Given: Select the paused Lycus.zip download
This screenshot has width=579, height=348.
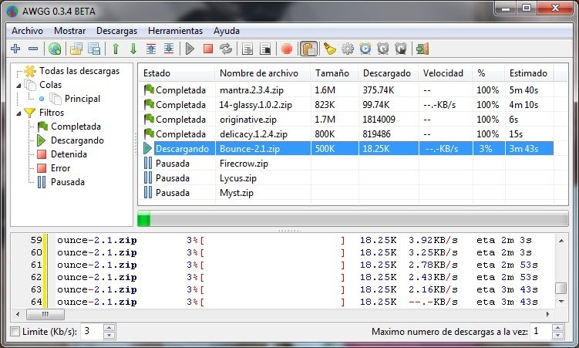Looking at the screenshot, I should pos(346,178).
